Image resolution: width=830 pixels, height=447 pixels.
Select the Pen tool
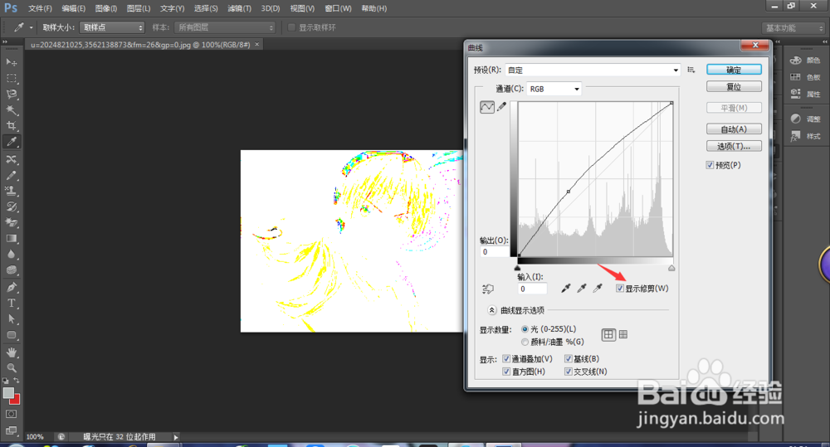(11, 287)
